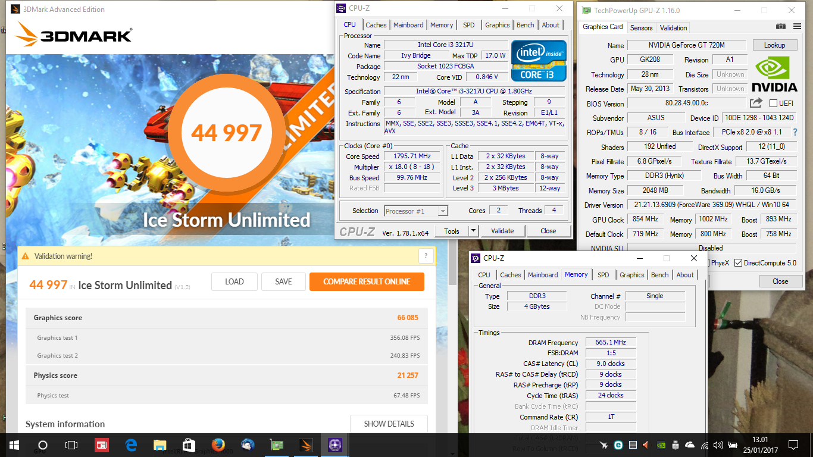Click SHOW DETAILS under System information
Viewport: 813px width, 457px height.
pyautogui.click(x=389, y=424)
